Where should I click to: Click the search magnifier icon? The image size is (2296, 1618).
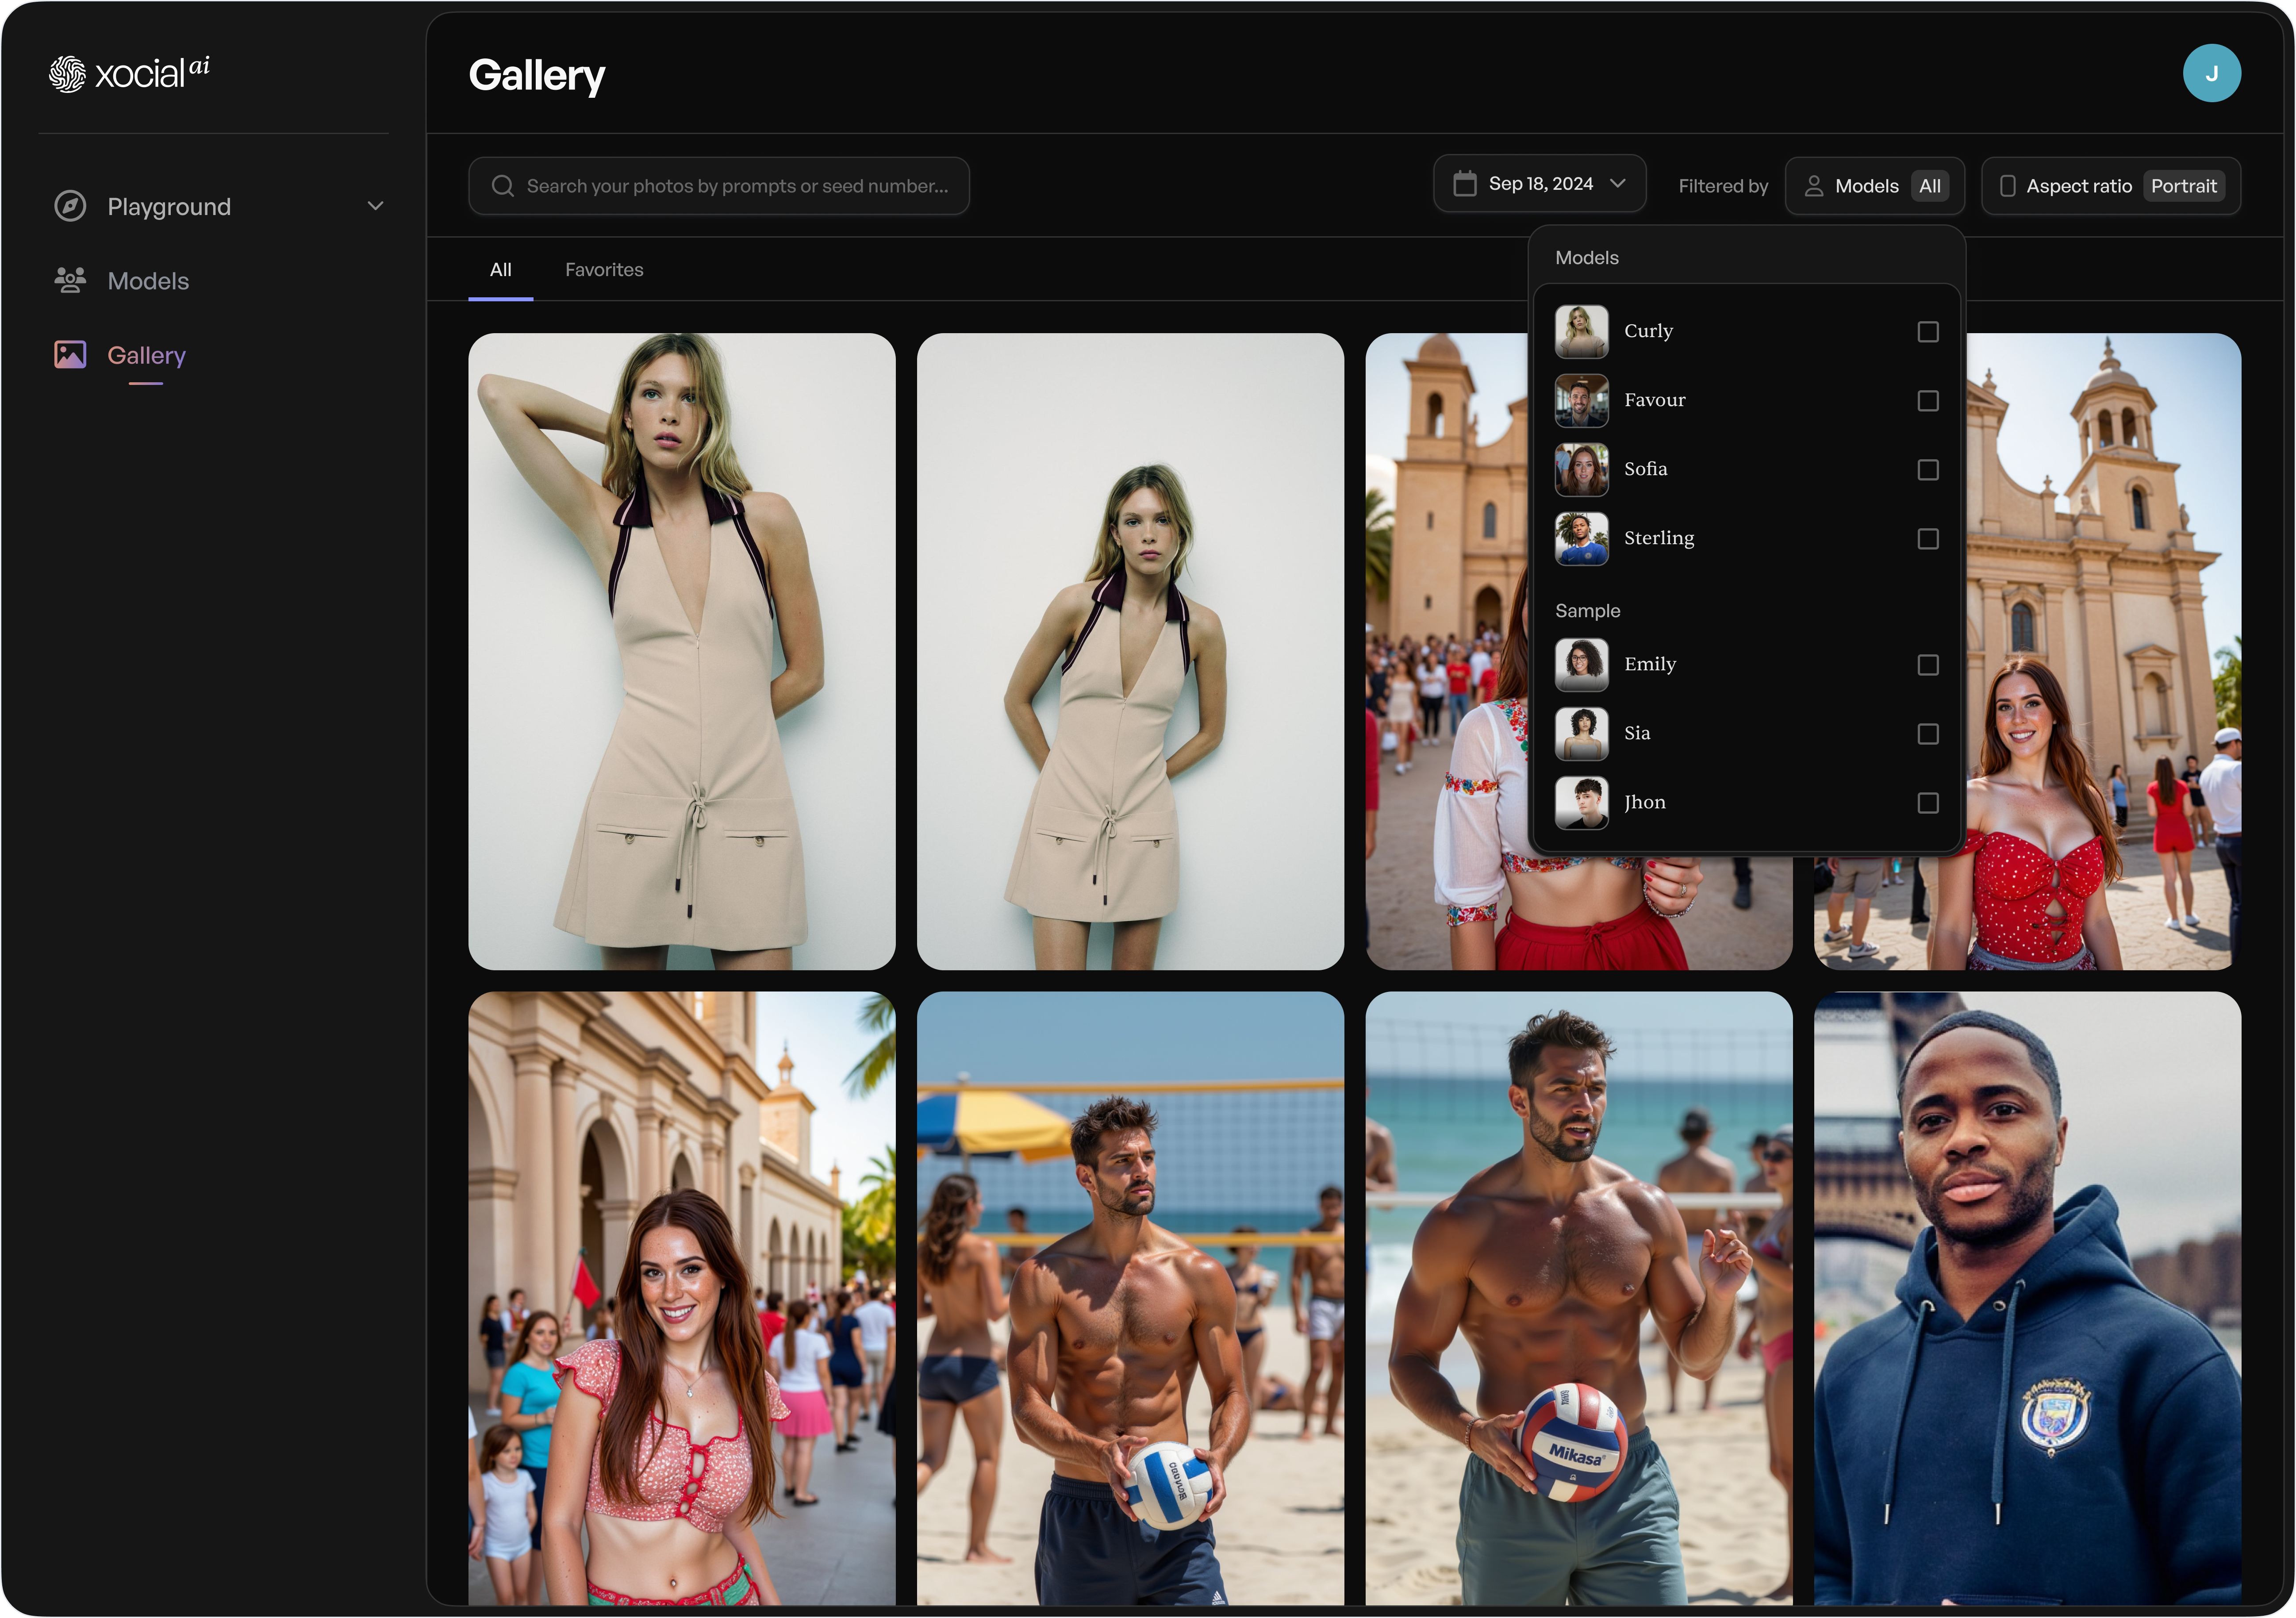click(503, 186)
